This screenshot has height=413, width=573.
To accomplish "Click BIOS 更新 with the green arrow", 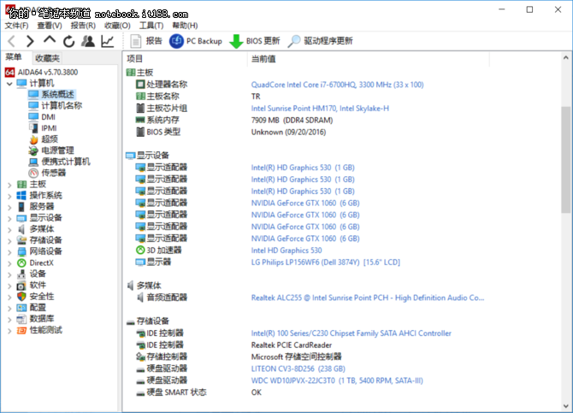I will pos(254,41).
